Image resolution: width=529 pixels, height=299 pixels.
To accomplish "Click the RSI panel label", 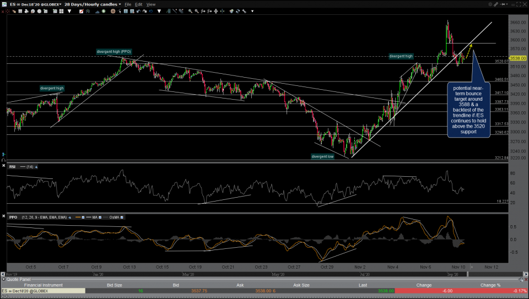I will click(13, 166).
